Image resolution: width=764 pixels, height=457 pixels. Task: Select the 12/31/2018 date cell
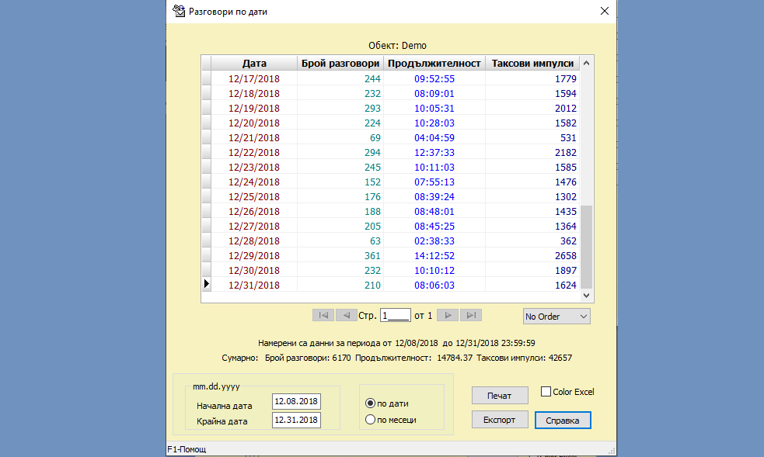pyautogui.click(x=254, y=285)
